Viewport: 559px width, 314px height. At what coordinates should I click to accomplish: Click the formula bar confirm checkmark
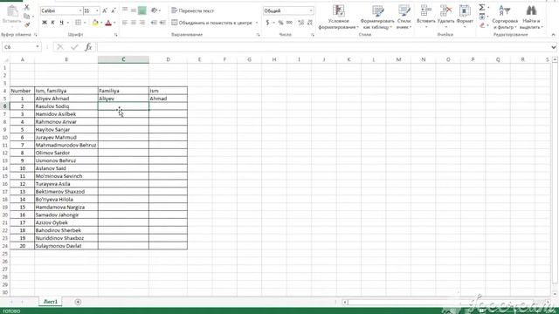(74, 47)
